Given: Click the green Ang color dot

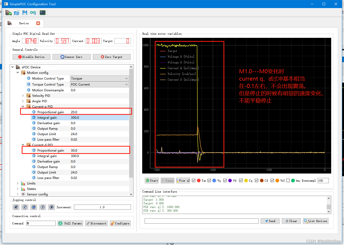Looking at the screenshot, I should (293, 181).
